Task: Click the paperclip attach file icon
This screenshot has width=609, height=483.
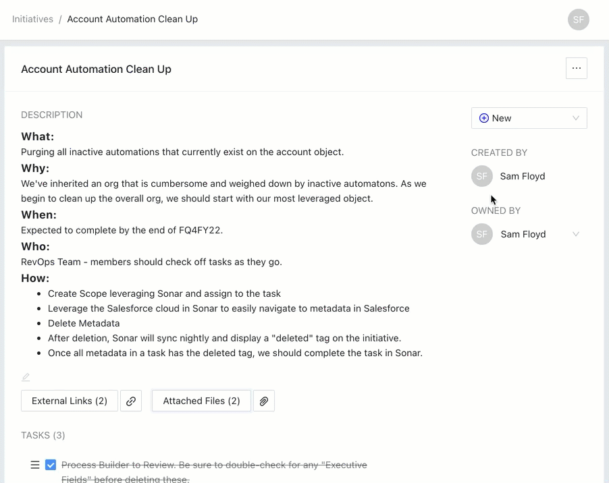Action: 264,401
